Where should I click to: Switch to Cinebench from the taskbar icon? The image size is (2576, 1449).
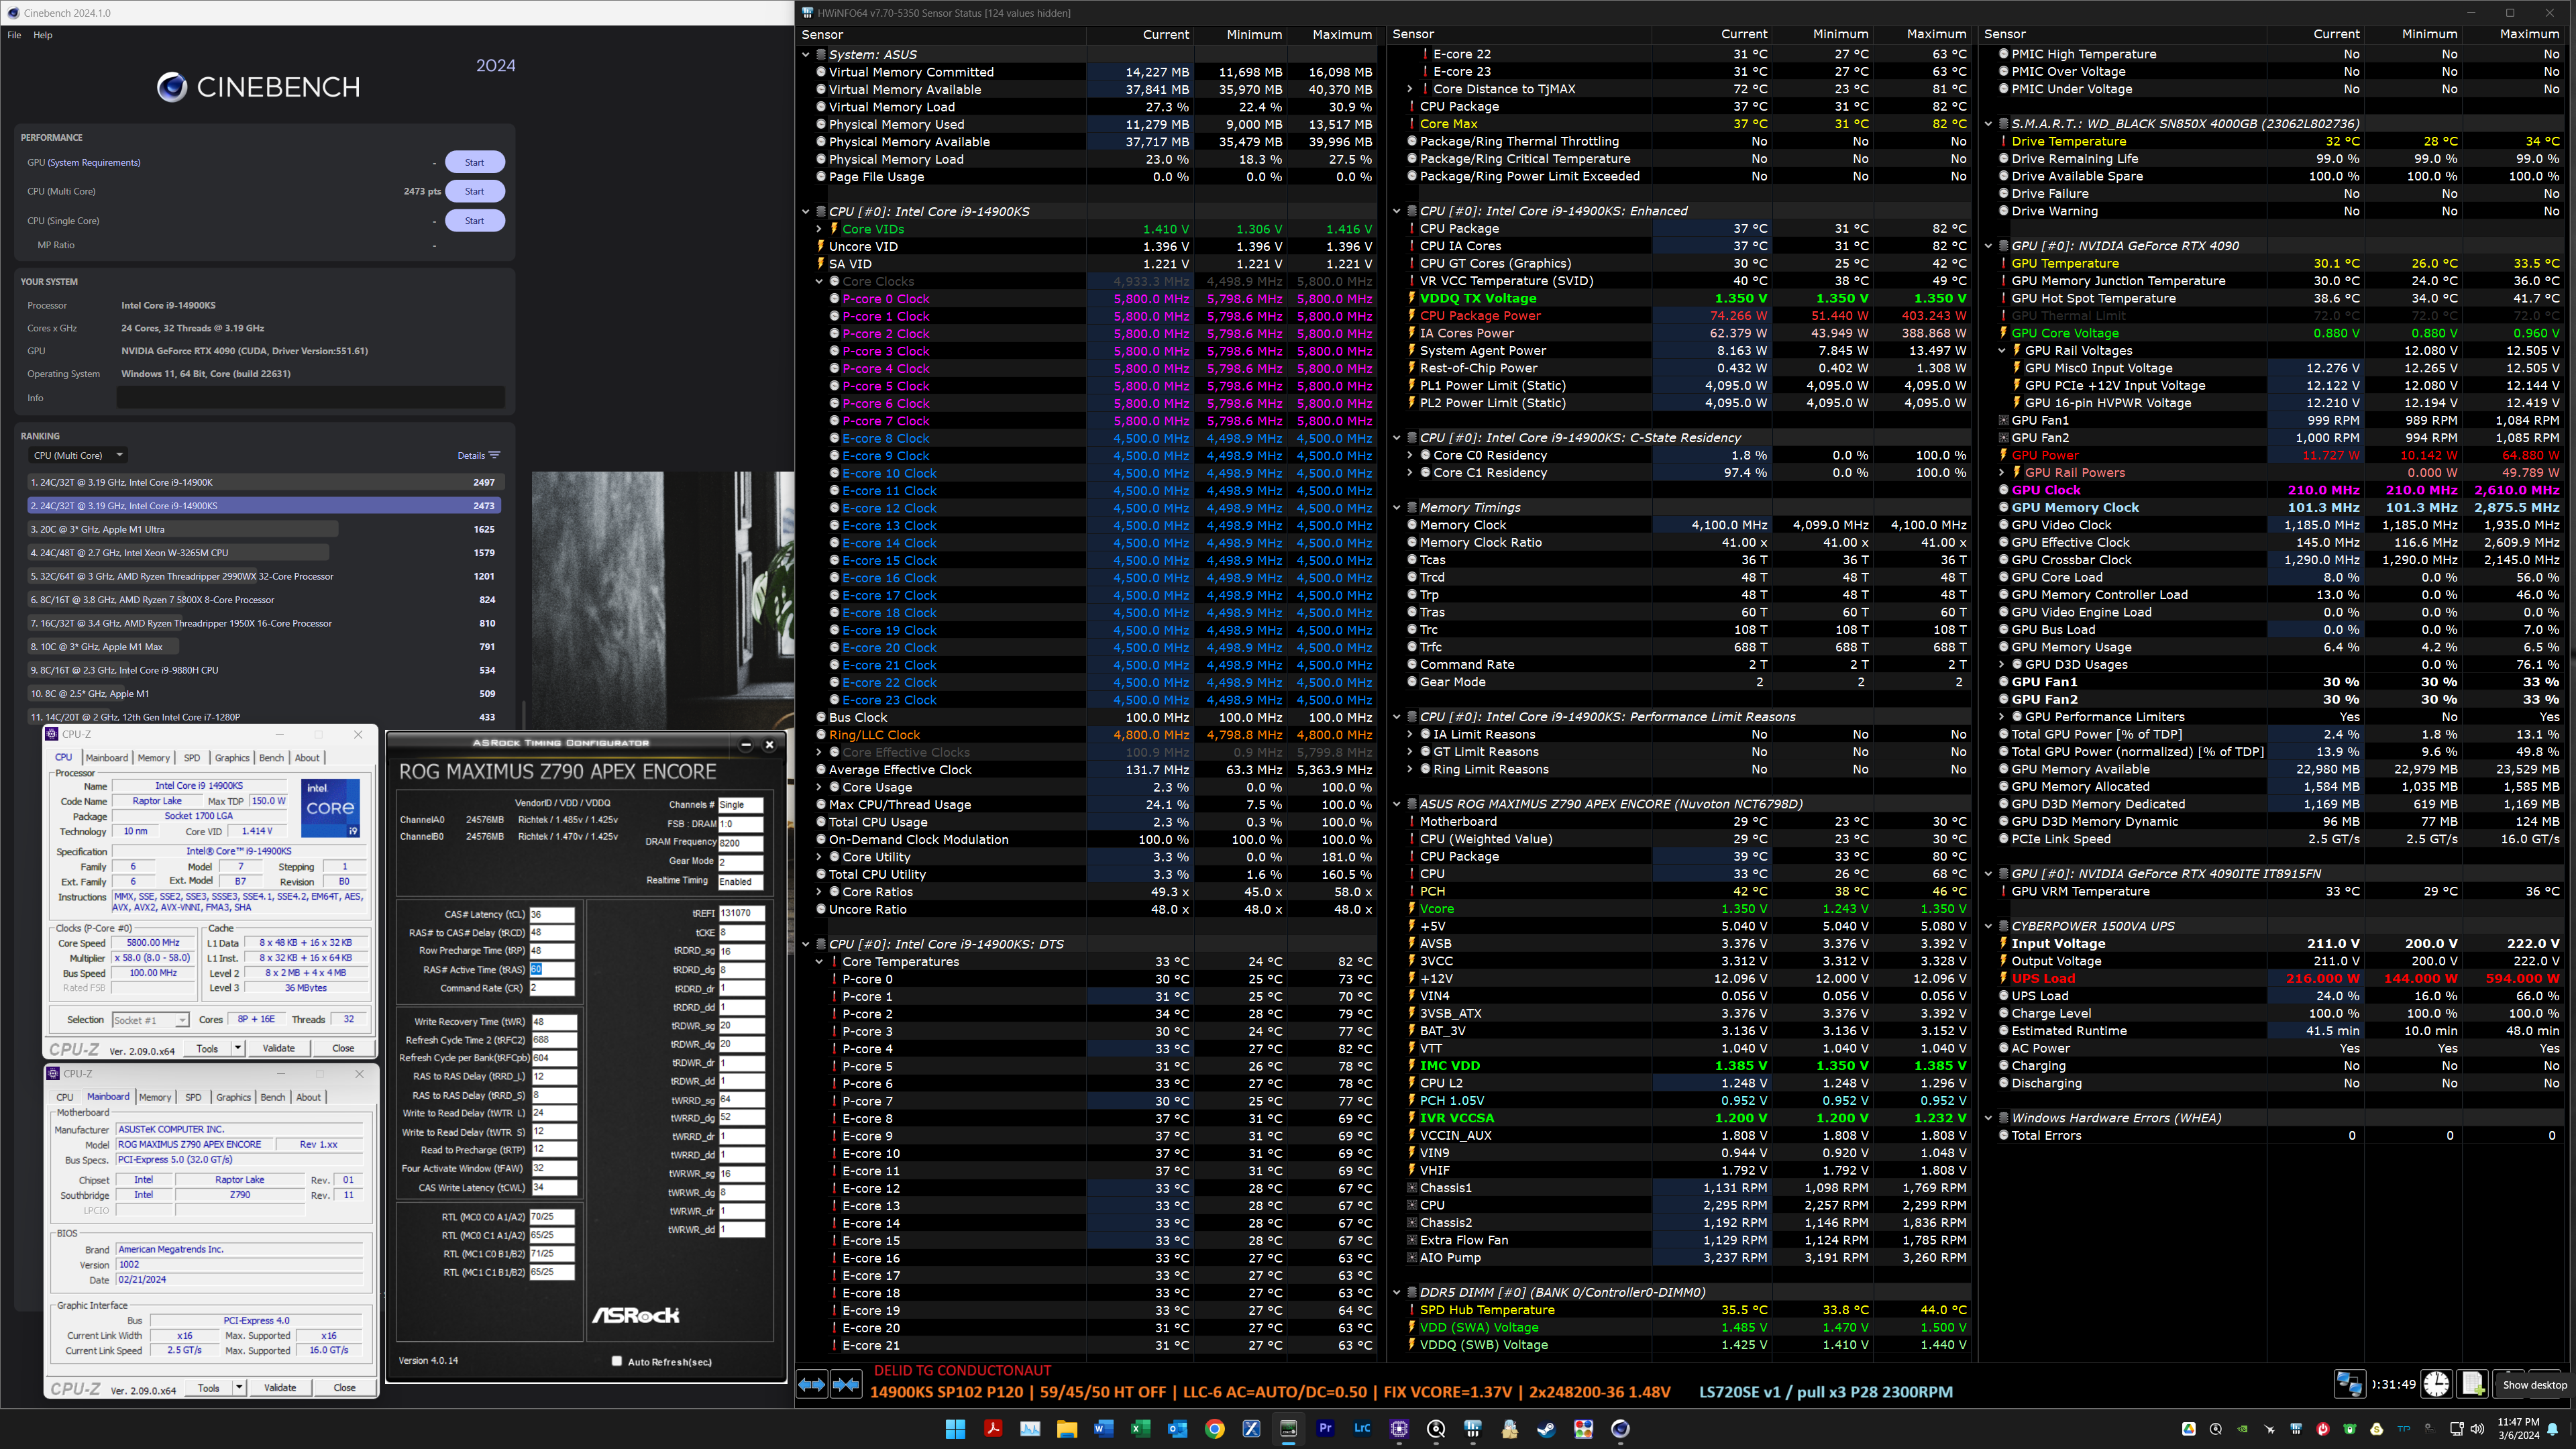pos(1620,1429)
